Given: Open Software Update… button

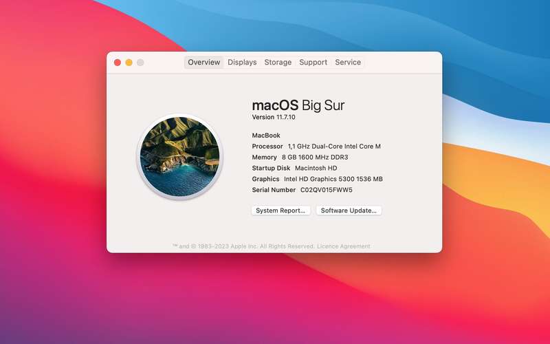Looking at the screenshot, I should point(349,211).
